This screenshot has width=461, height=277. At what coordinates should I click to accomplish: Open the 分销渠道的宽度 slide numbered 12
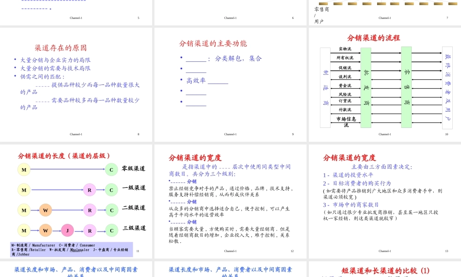[x=230, y=201]
